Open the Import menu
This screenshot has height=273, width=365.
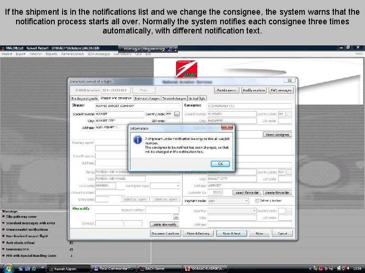point(7,54)
